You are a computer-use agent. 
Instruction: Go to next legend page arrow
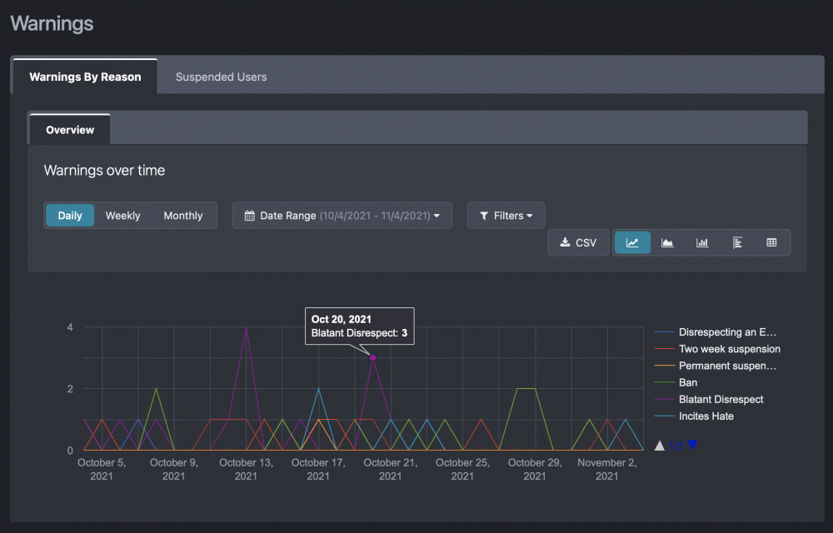tap(692, 446)
